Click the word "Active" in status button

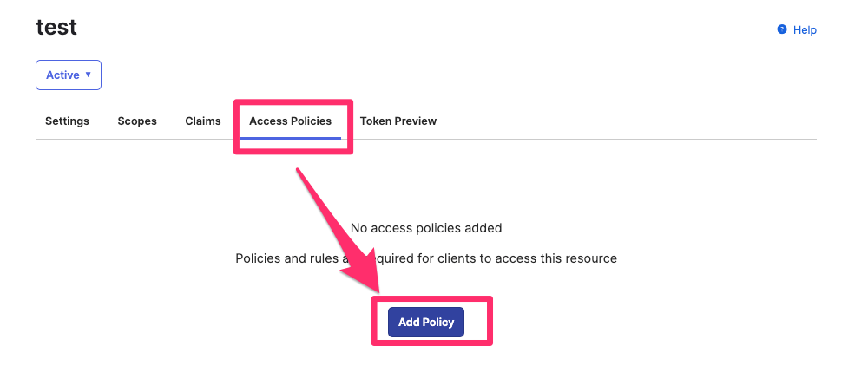click(x=62, y=75)
